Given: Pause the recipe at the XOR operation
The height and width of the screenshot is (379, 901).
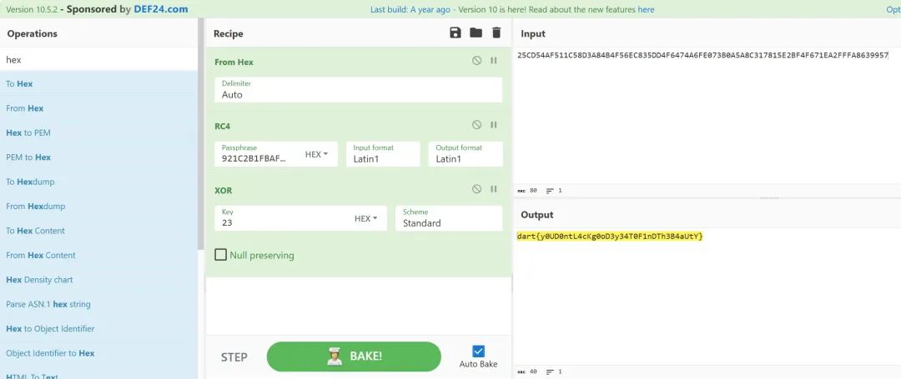Looking at the screenshot, I should click(x=494, y=188).
